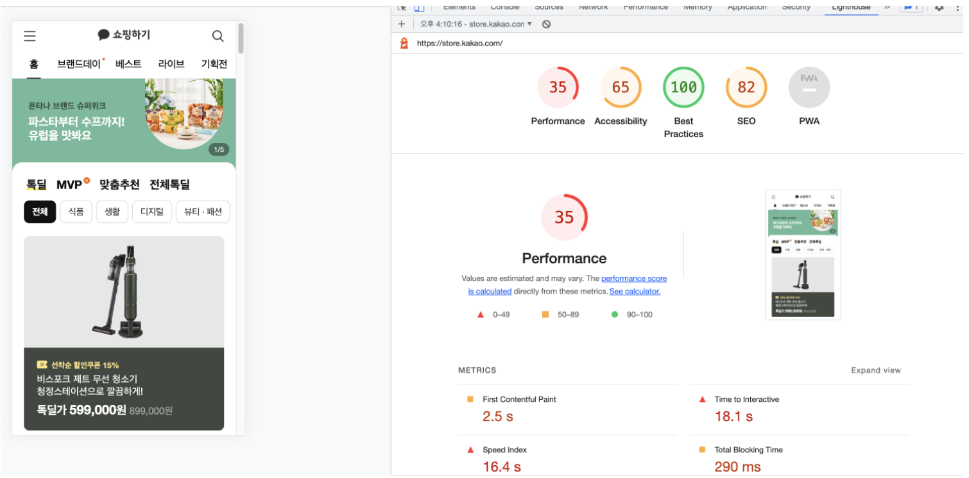Open the Memory tab in DevTools

pyautogui.click(x=698, y=7)
